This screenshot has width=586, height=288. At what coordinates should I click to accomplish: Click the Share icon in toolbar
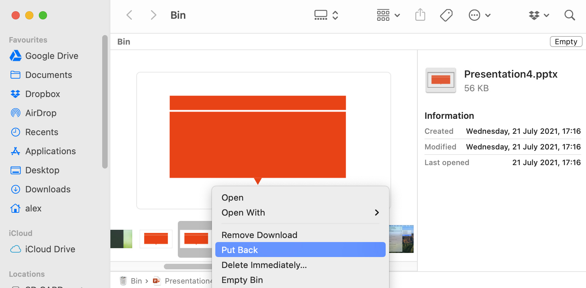pyautogui.click(x=420, y=15)
